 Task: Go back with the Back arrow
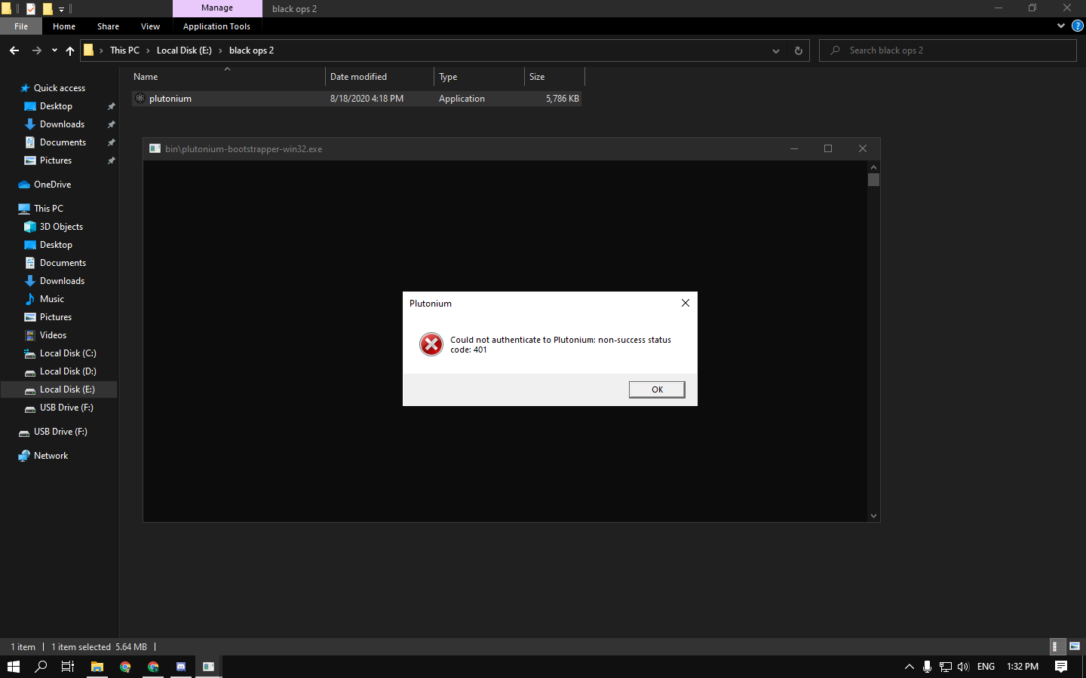click(14, 50)
